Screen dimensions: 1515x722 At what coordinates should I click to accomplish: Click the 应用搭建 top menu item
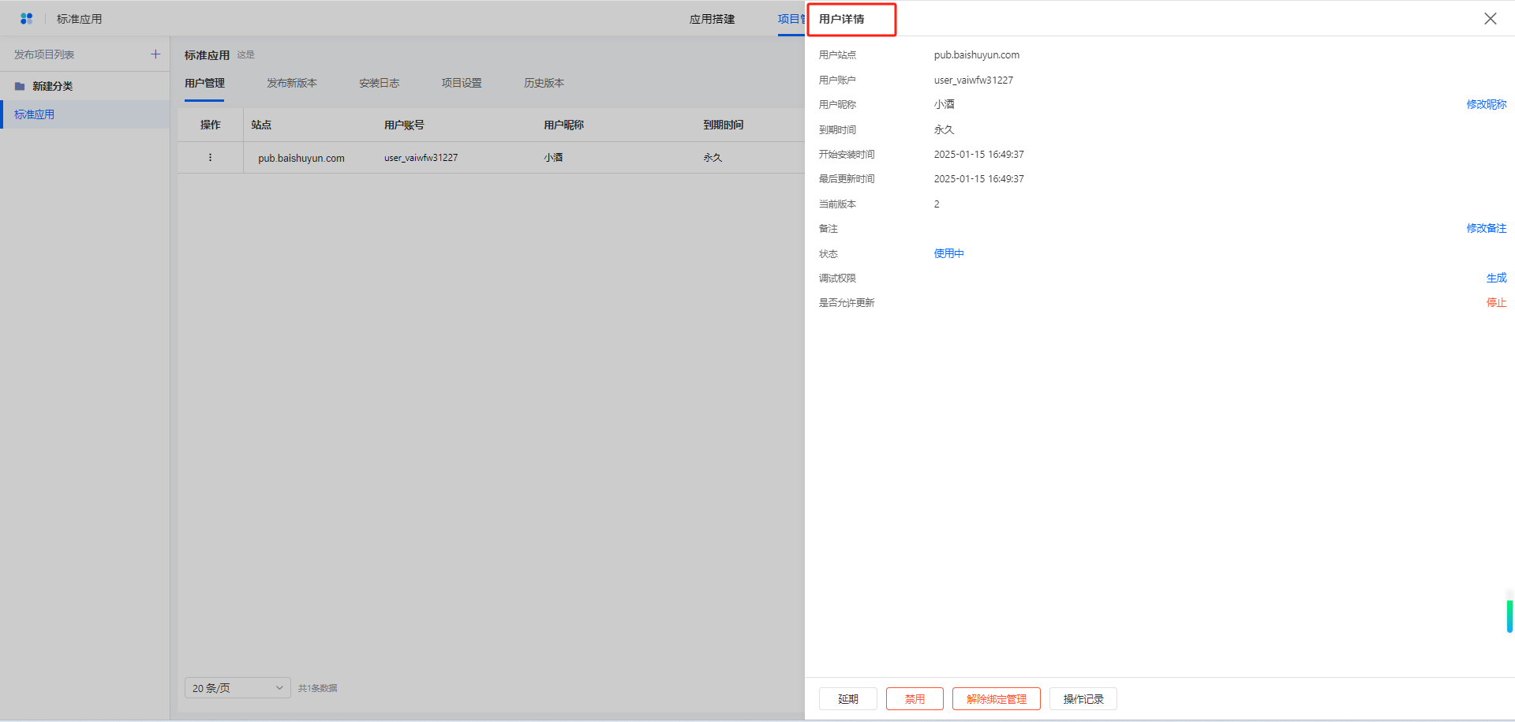712,19
